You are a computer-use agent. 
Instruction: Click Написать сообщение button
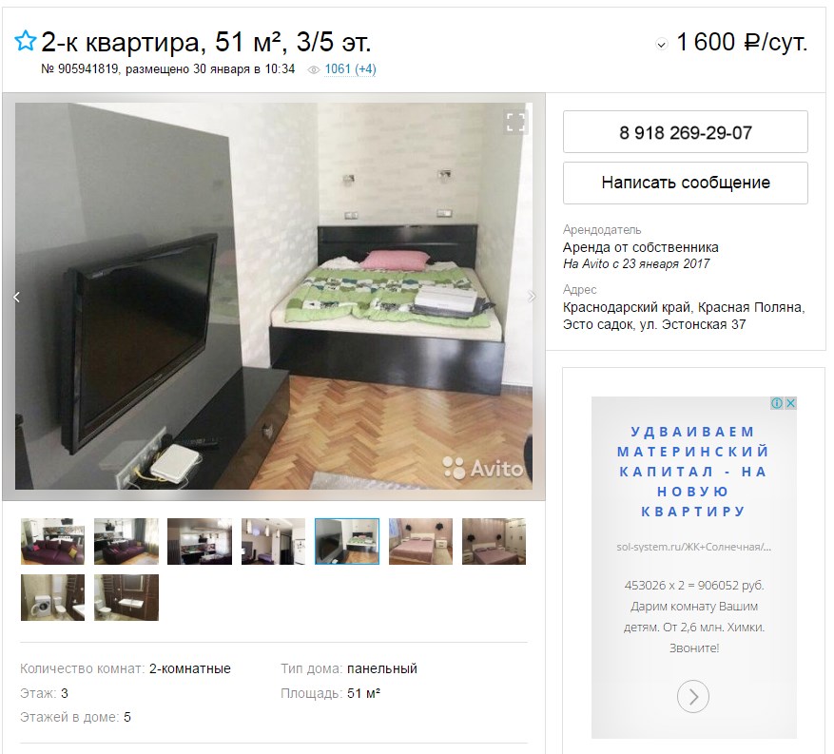[x=685, y=183]
